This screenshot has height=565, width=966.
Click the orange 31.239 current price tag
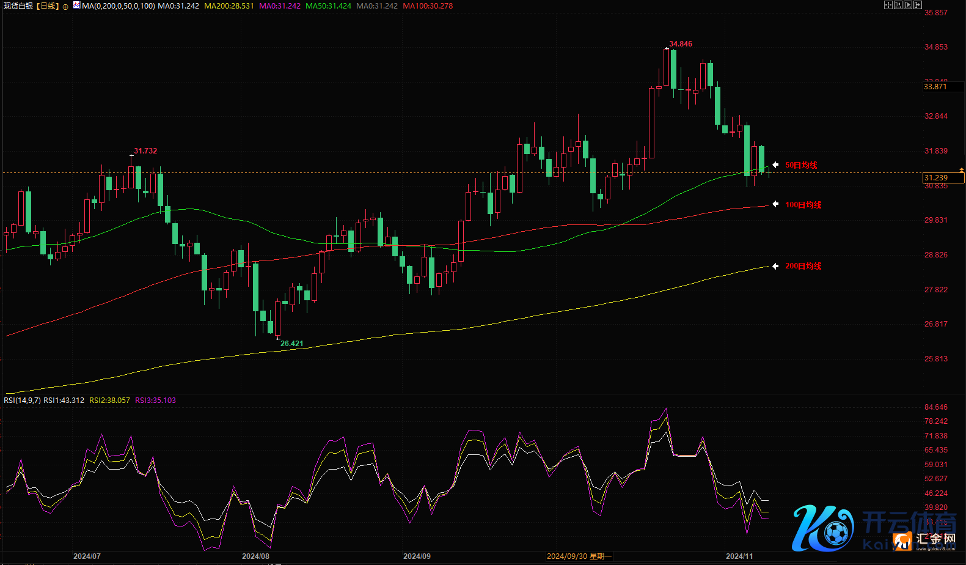(x=943, y=178)
